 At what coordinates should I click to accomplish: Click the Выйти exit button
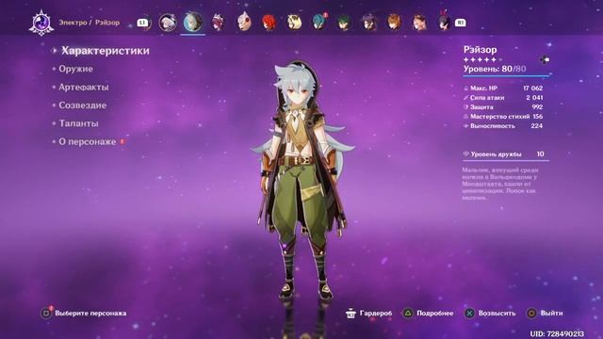pyautogui.click(x=551, y=314)
